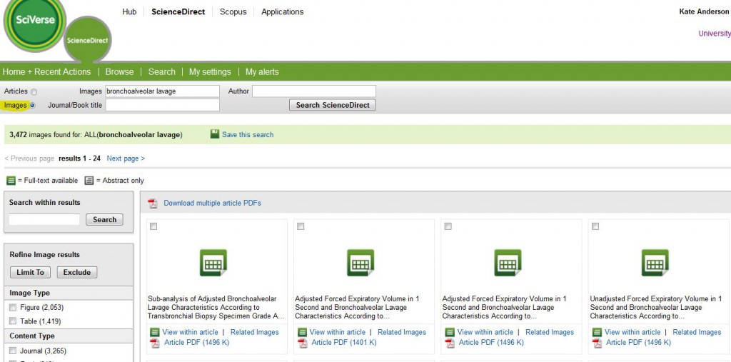The image size is (731, 362).
Task: Click the Search within results text field
Action: coord(44,220)
